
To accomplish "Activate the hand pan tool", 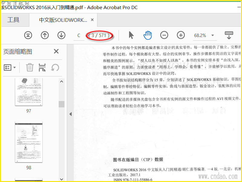I will coord(148,35).
